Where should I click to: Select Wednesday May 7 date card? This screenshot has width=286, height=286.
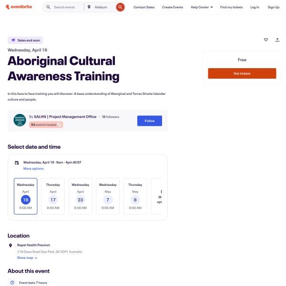pos(108,196)
